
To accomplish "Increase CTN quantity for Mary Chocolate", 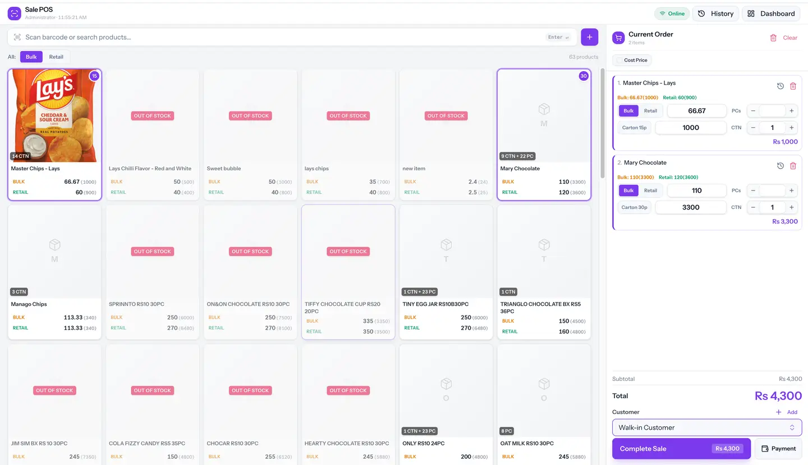I will 792,207.
